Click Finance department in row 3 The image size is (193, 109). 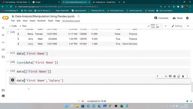click(x=133, y=39)
